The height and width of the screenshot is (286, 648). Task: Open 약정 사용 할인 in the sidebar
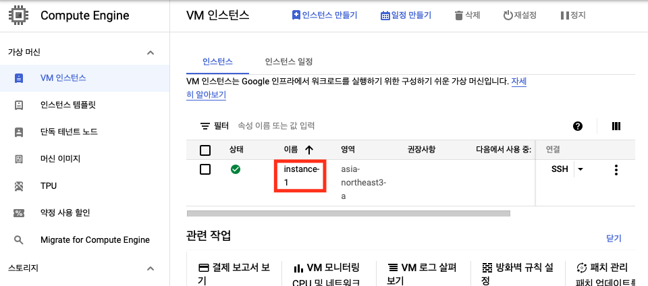click(85, 213)
